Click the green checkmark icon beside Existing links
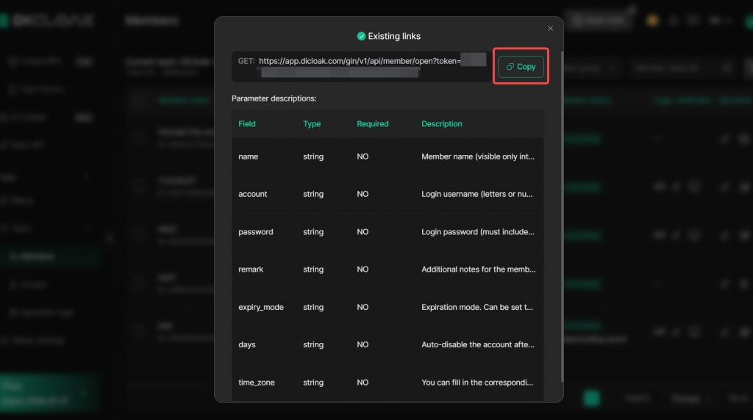The height and width of the screenshot is (420, 753). coord(361,36)
